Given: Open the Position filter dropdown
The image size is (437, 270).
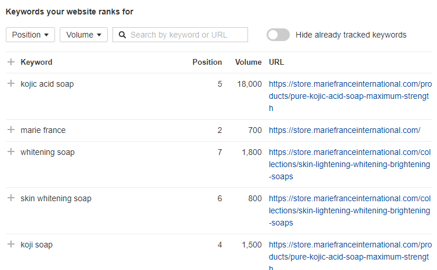Looking at the screenshot, I should (x=30, y=35).
